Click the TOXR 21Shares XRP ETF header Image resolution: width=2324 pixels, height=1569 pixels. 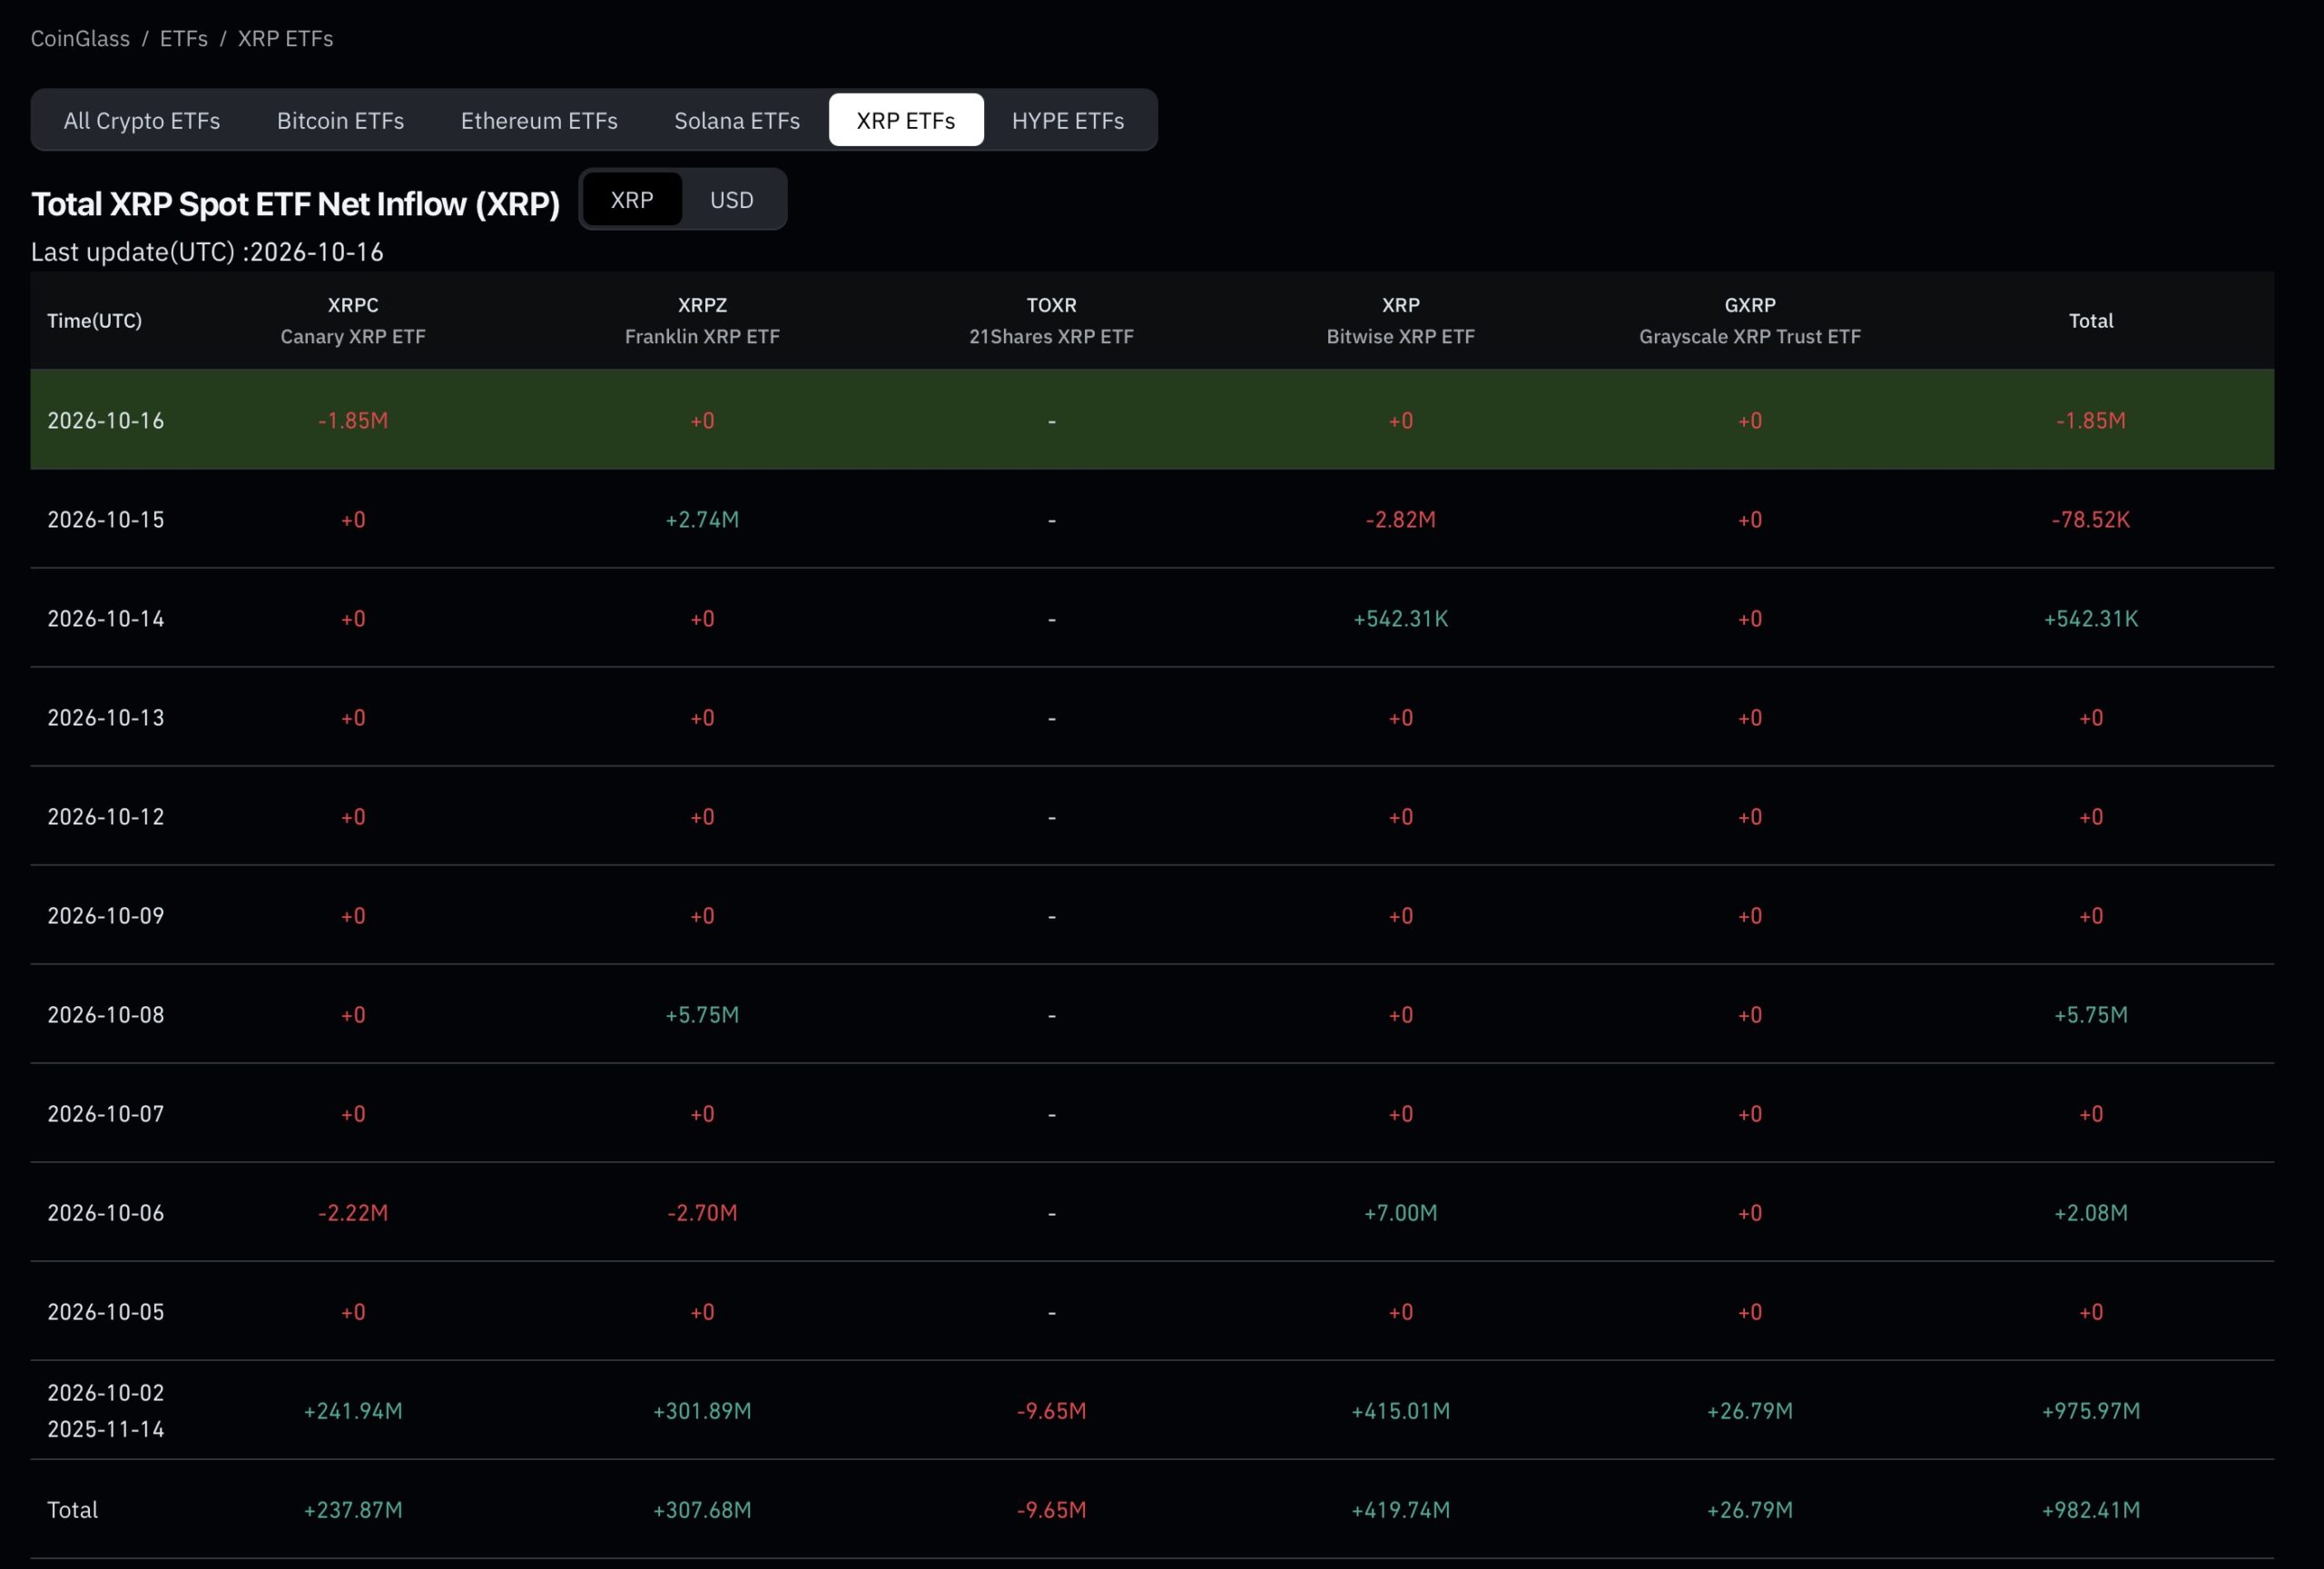(1051, 320)
